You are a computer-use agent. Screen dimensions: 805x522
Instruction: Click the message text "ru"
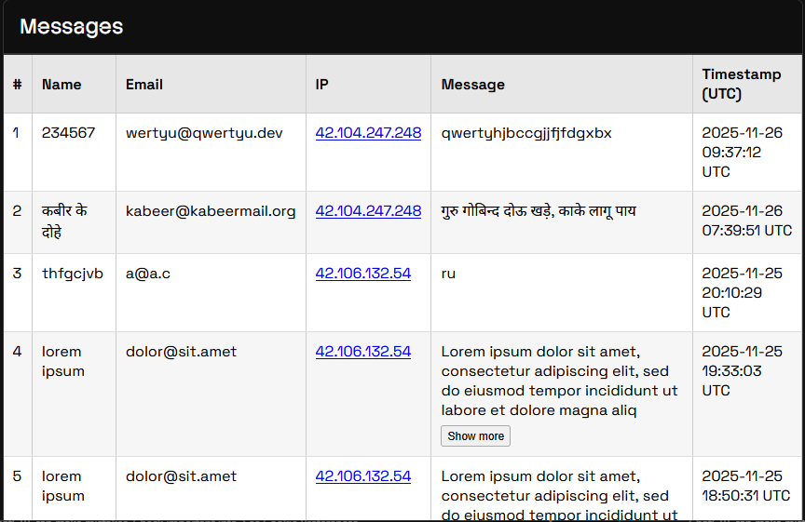(x=448, y=274)
